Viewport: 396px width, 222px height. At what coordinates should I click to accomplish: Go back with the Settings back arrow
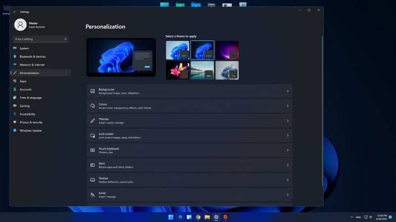[x=15, y=12]
